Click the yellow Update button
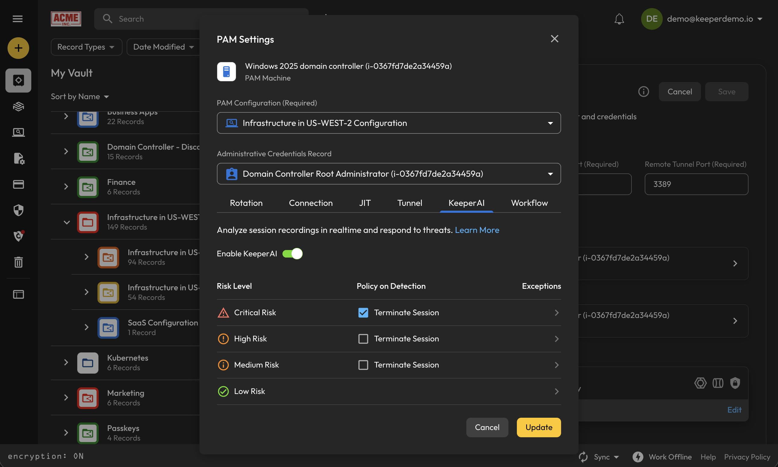Image resolution: width=778 pixels, height=467 pixels. [x=539, y=427]
